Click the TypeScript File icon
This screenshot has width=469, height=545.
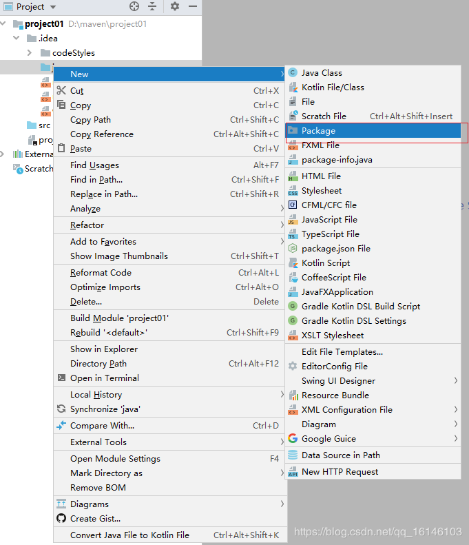[293, 234]
